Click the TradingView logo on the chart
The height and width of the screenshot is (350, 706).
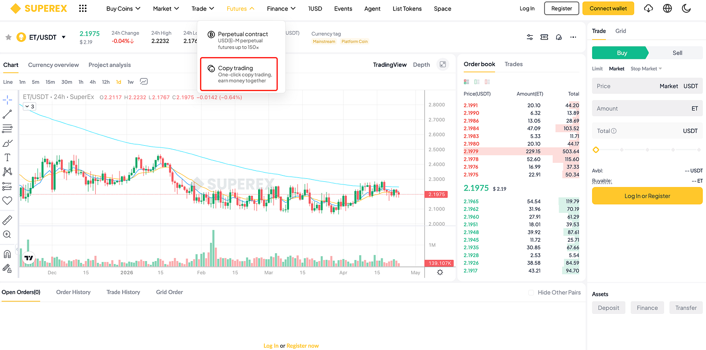29,258
